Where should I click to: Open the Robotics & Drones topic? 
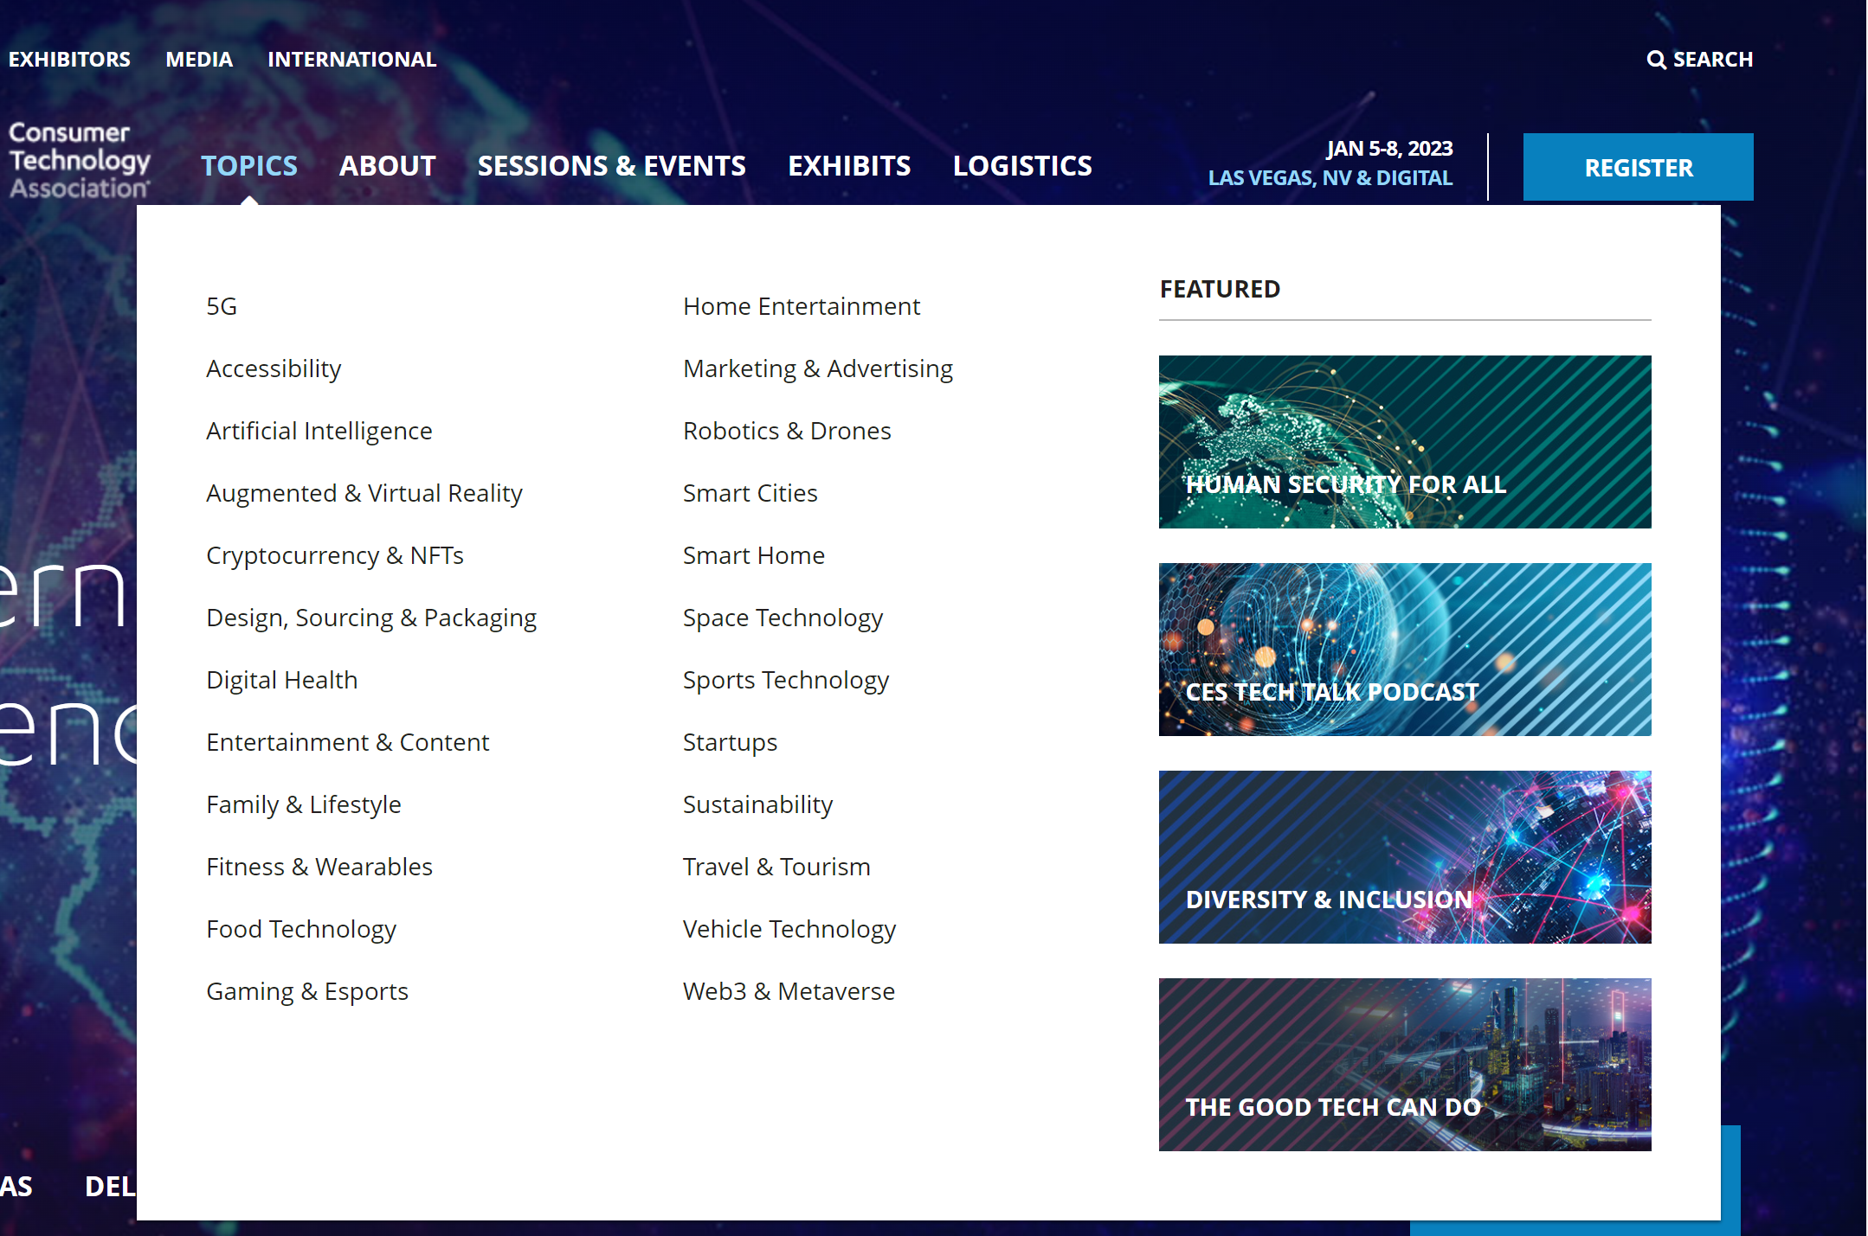click(786, 431)
